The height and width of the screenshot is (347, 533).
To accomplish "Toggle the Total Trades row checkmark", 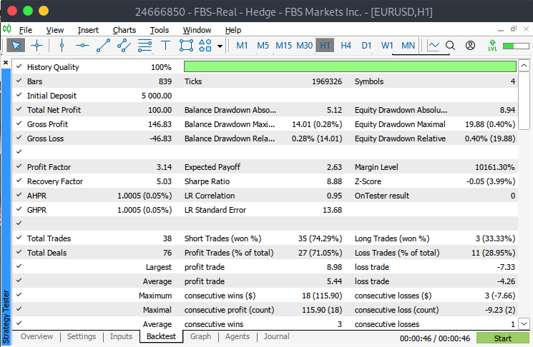I will (19, 238).
